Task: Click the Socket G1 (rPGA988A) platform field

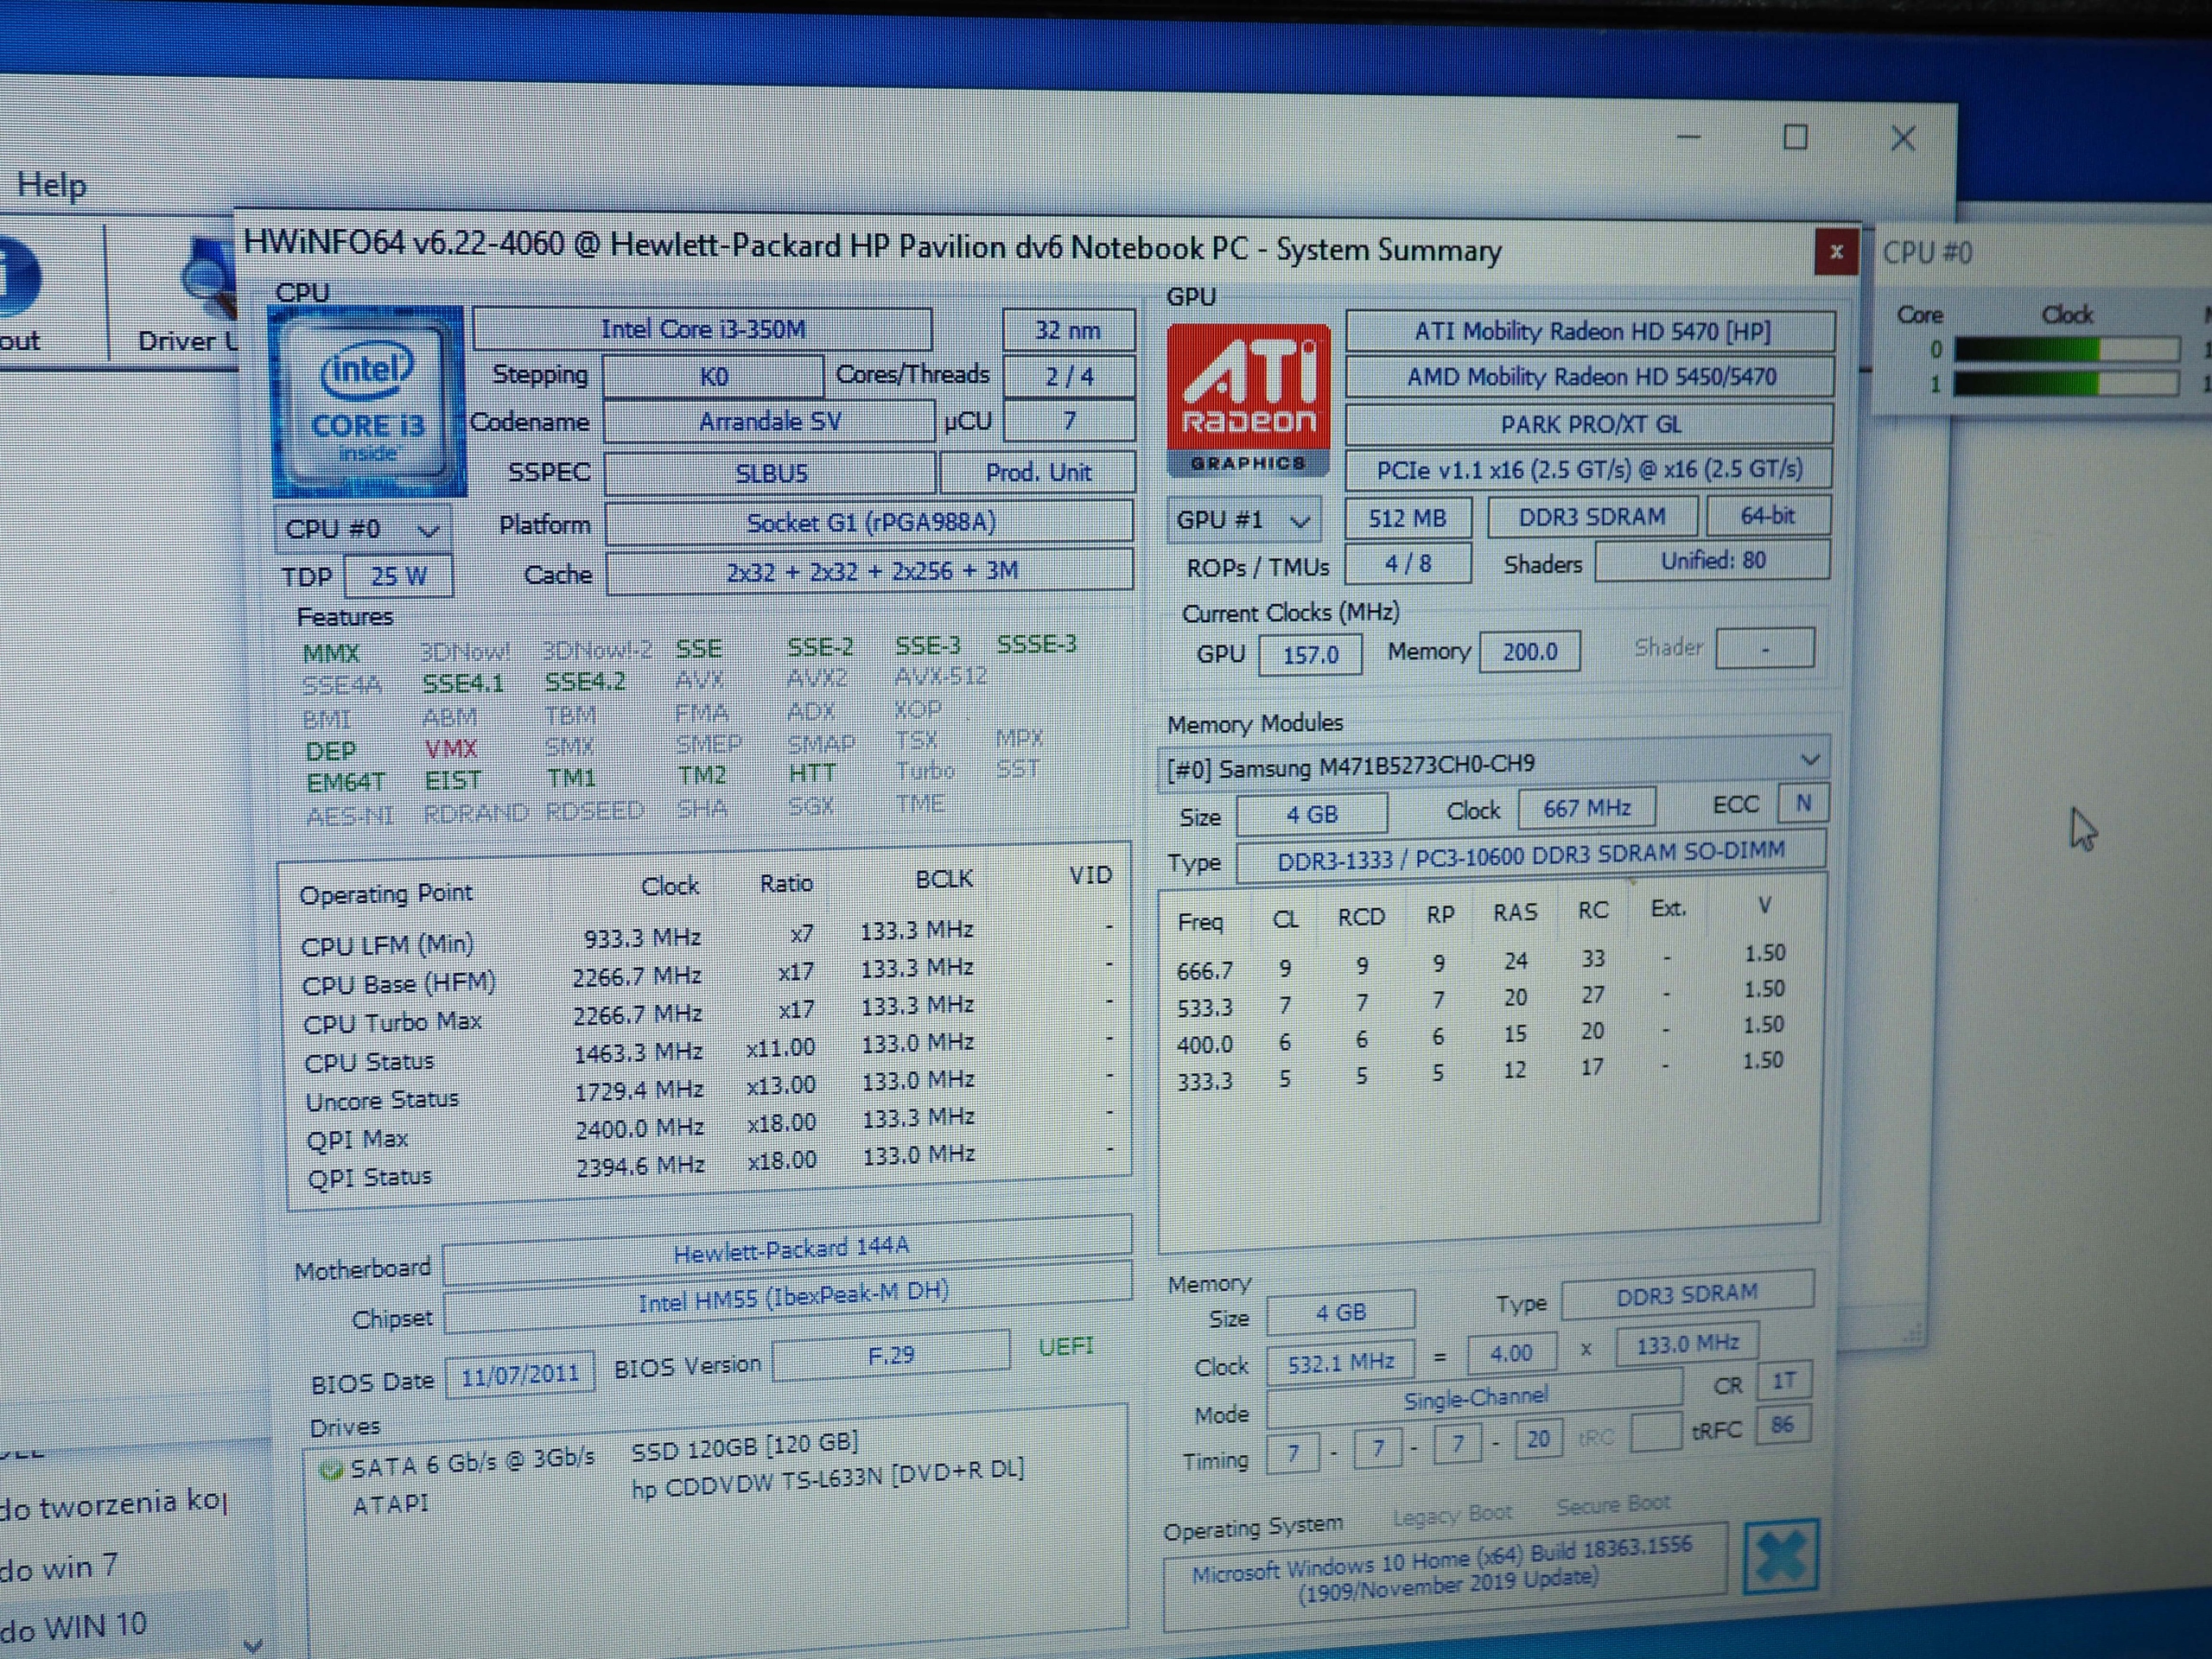Action: pyautogui.click(x=869, y=522)
